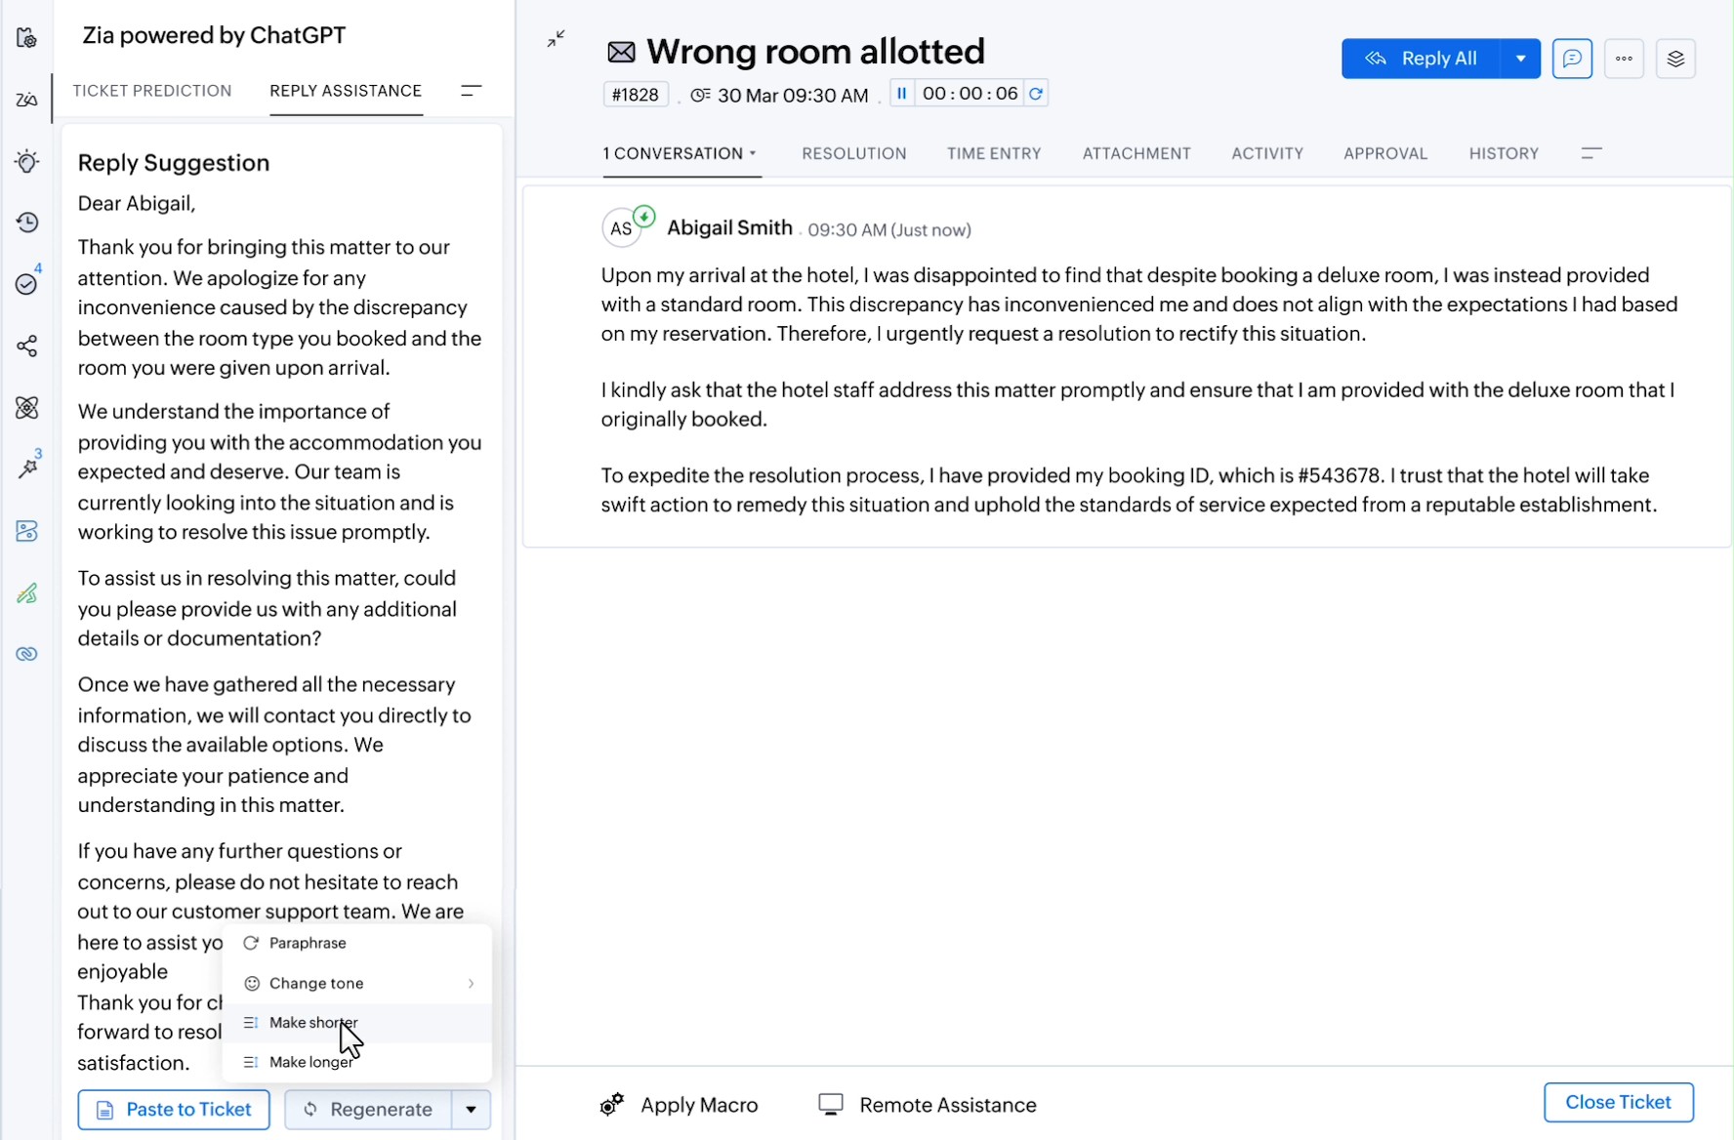
Task: Open the history clock sidebar icon
Action: coord(26,223)
